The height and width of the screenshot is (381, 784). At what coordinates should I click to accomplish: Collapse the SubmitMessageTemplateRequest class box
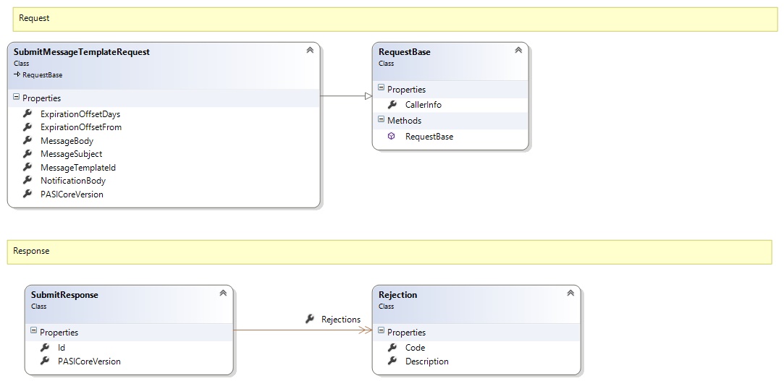tap(310, 51)
